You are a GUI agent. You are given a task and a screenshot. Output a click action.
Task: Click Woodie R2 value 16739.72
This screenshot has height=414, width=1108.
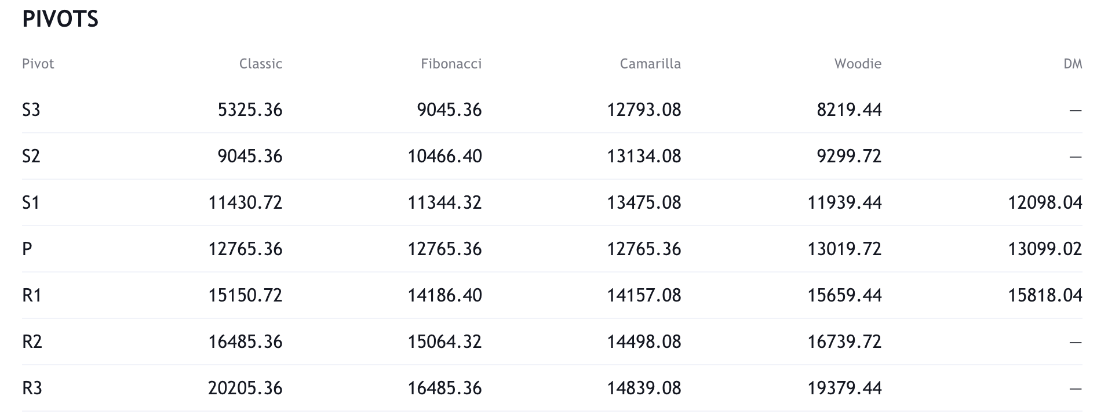click(844, 342)
